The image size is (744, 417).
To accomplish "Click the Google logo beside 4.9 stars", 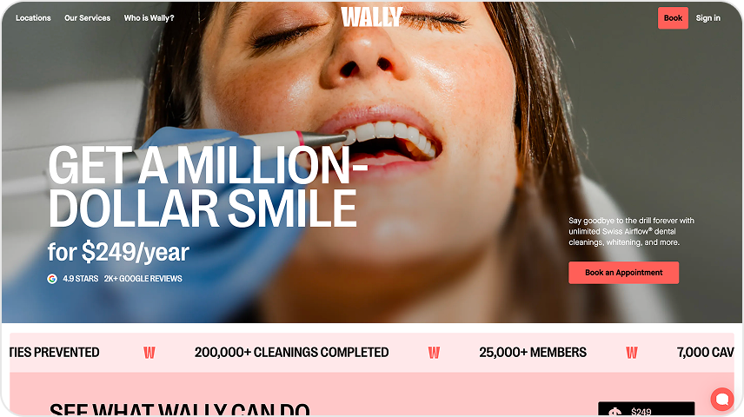I will click(52, 279).
